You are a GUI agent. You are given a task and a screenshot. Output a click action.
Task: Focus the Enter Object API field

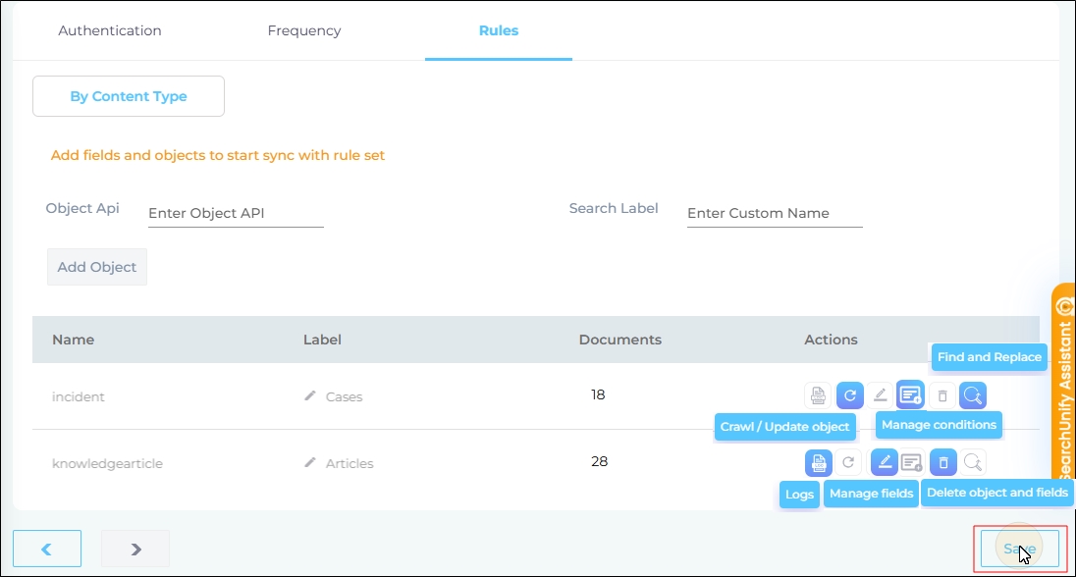236,213
